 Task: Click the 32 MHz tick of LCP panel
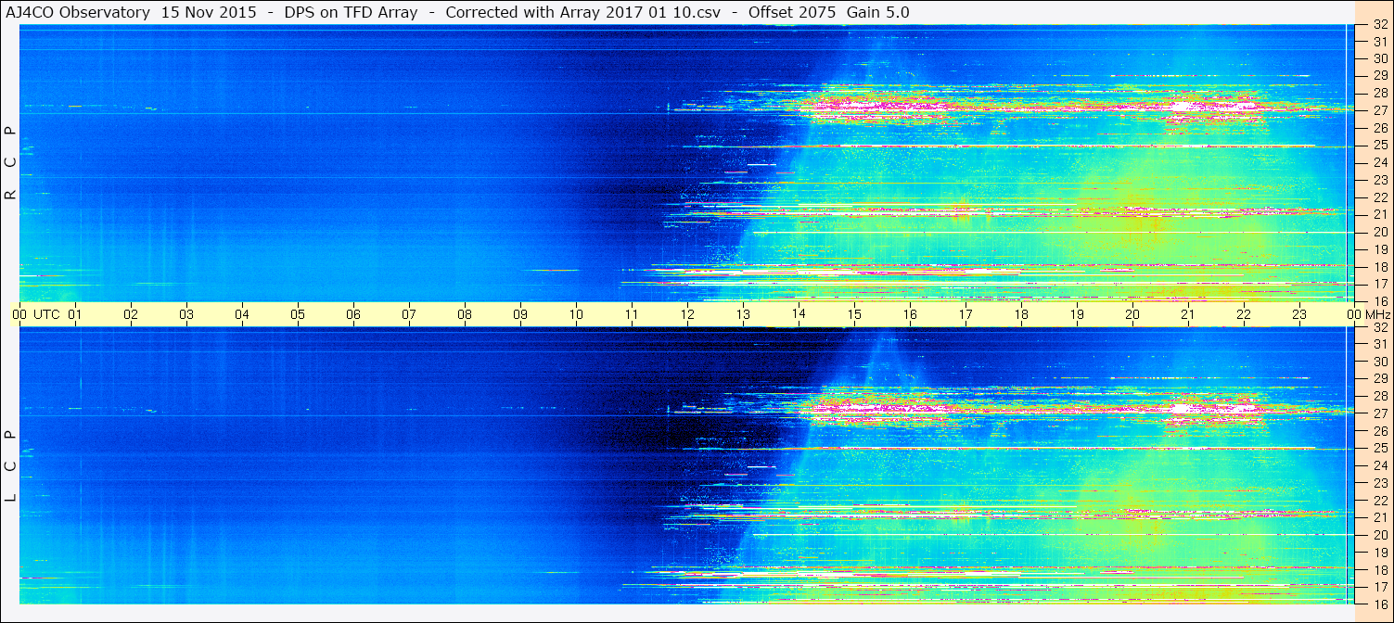[x=1379, y=327]
